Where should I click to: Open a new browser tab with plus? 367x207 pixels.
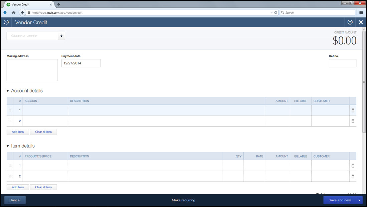pyautogui.click(x=58, y=4)
